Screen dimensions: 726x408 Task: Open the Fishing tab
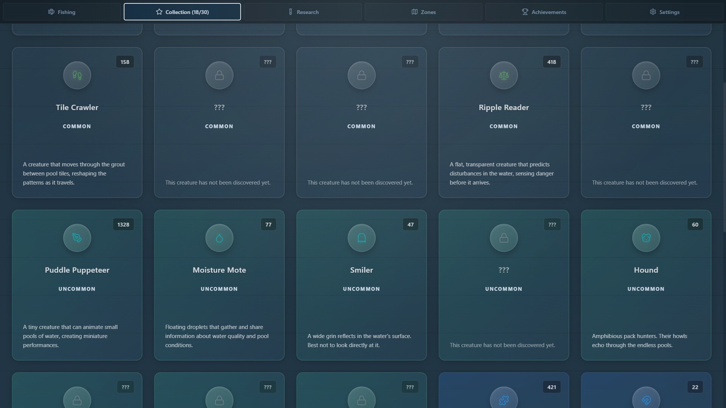click(62, 12)
